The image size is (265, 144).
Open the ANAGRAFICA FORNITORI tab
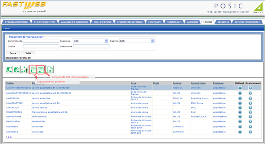(x=74, y=22)
